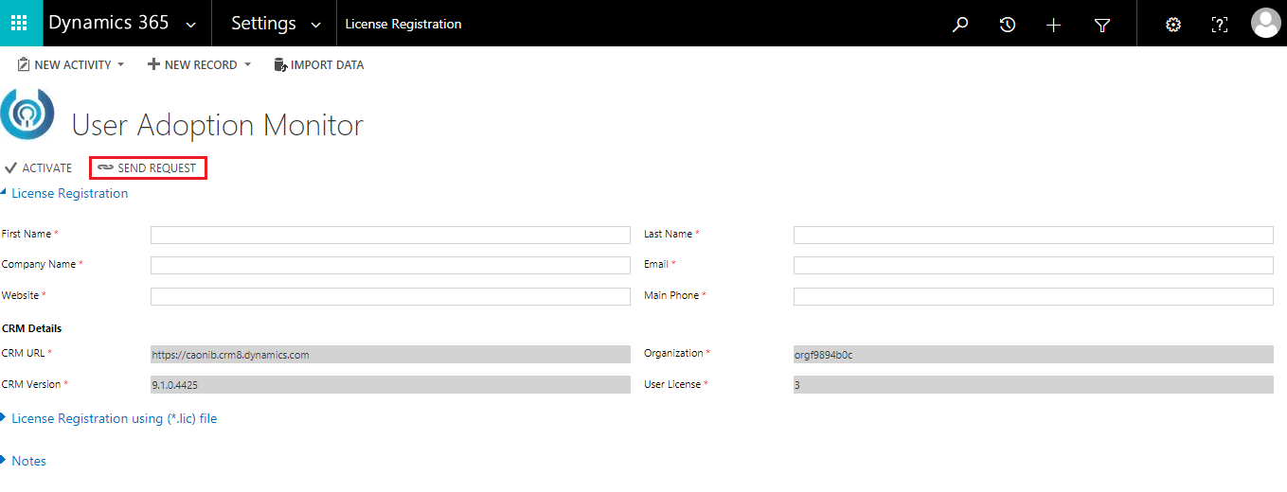Image resolution: width=1287 pixels, height=492 pixels.
Task: Click the search magnifier icon
Action: click(x=960, y=25)
